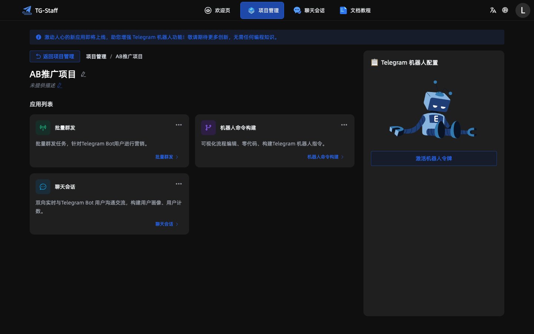Click the 聊天会话 chat bubble card icon
The height and width of the screenshot is (334, 534).
[x=43, y=187]
